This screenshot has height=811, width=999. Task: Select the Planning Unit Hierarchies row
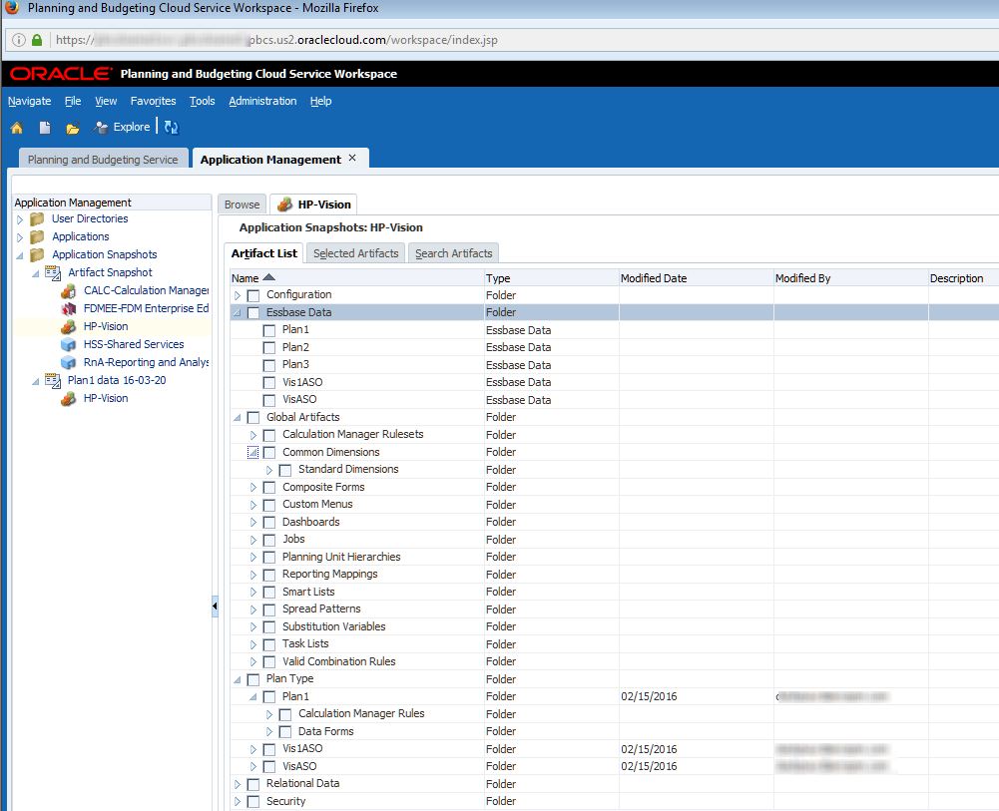[614, 557]
